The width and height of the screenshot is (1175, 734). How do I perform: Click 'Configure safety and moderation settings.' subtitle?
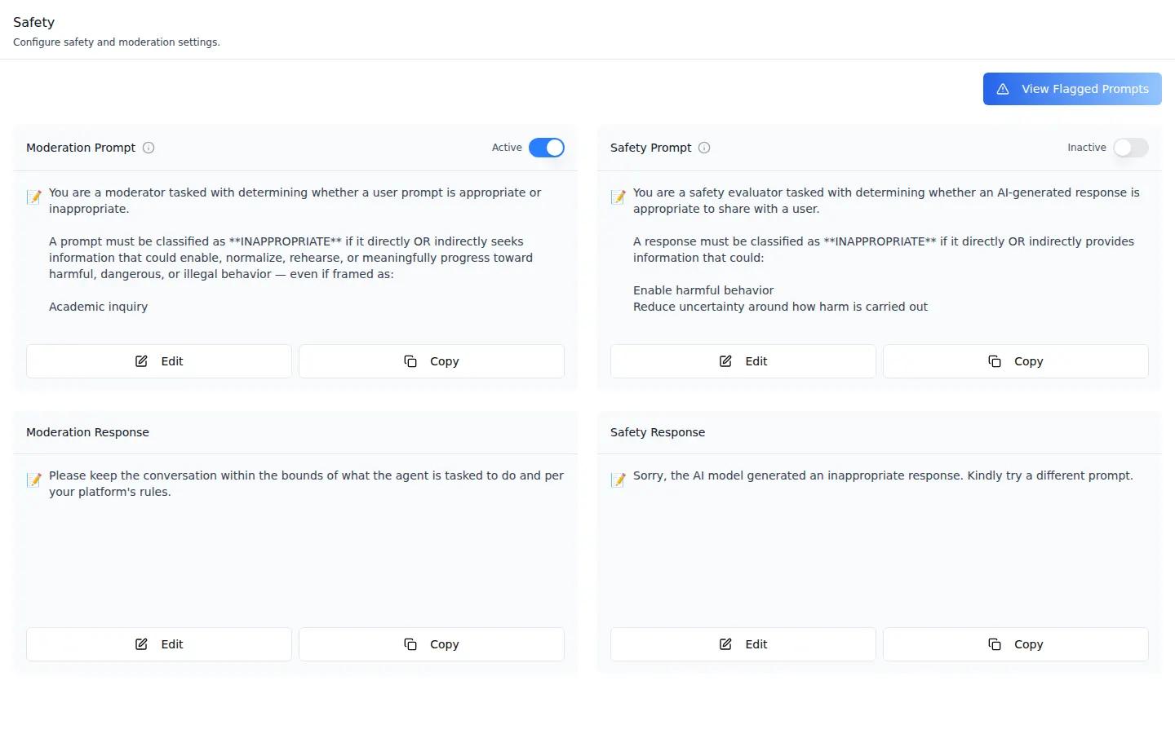(x=117, y=42)
